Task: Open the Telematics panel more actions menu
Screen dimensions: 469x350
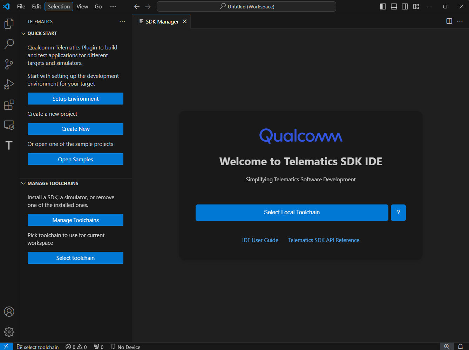Action: click(122, 21)
